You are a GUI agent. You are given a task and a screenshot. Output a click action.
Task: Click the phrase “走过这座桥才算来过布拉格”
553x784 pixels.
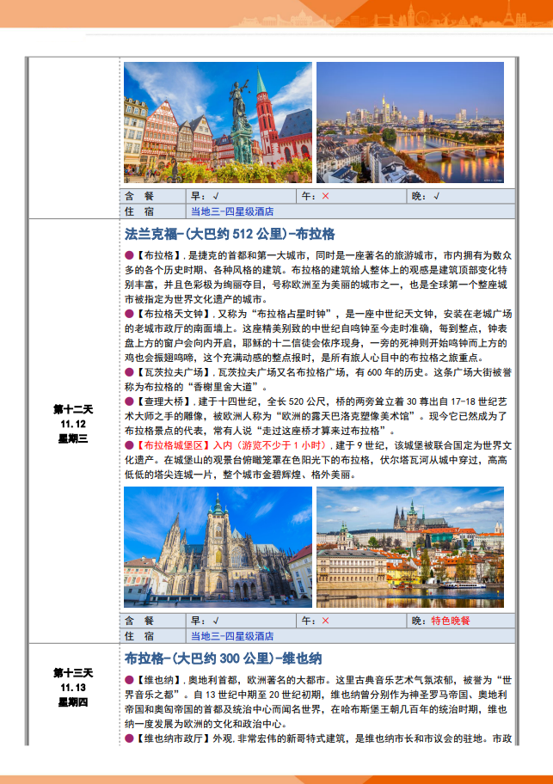(x=320, y=431)
